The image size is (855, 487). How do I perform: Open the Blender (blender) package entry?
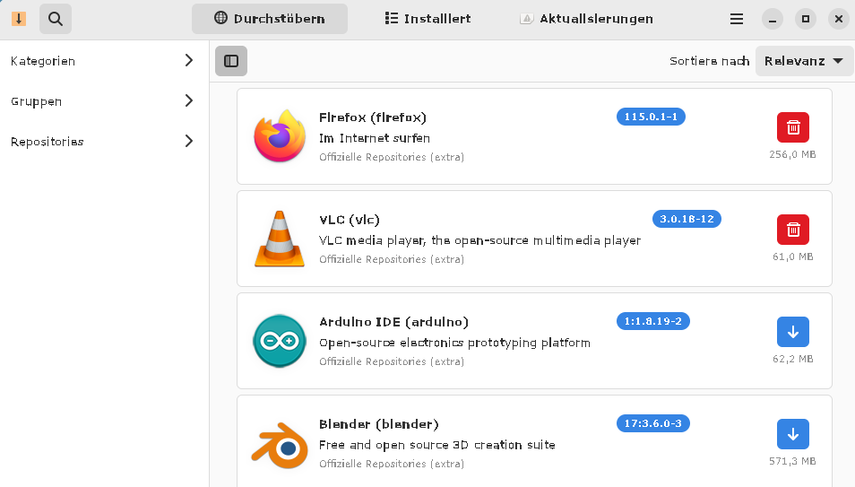tap(379, 424)
